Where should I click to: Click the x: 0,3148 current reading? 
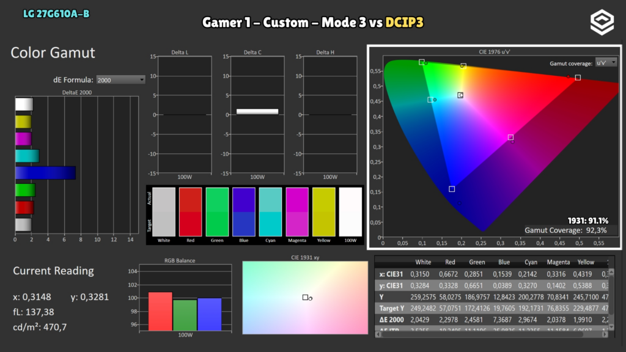[32, 297]
